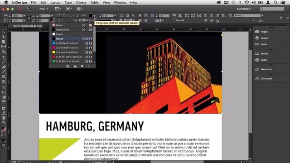Select the Pencil tool

(x=4, y=72)
